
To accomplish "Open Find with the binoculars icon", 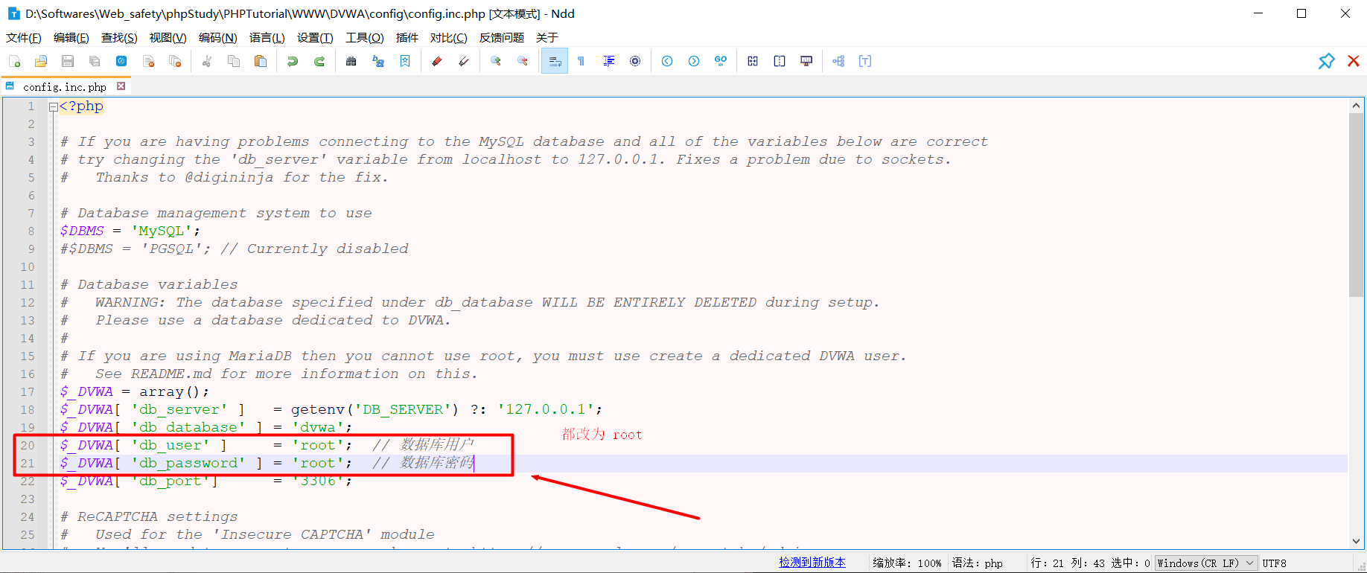I will coord(351,61).
